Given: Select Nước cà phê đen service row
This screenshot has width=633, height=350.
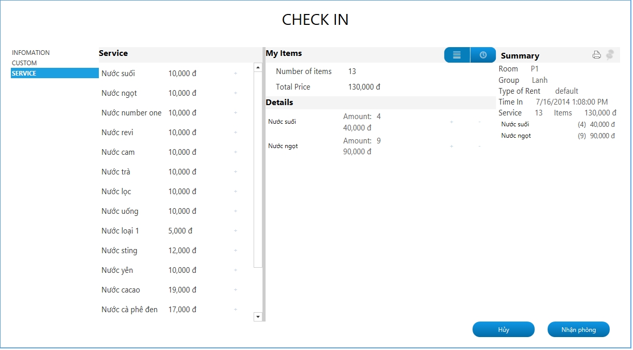Looking at the screenshot, I should pos(176,310).
